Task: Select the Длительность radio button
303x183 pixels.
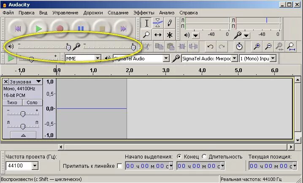Action: [x=204, y=156]
